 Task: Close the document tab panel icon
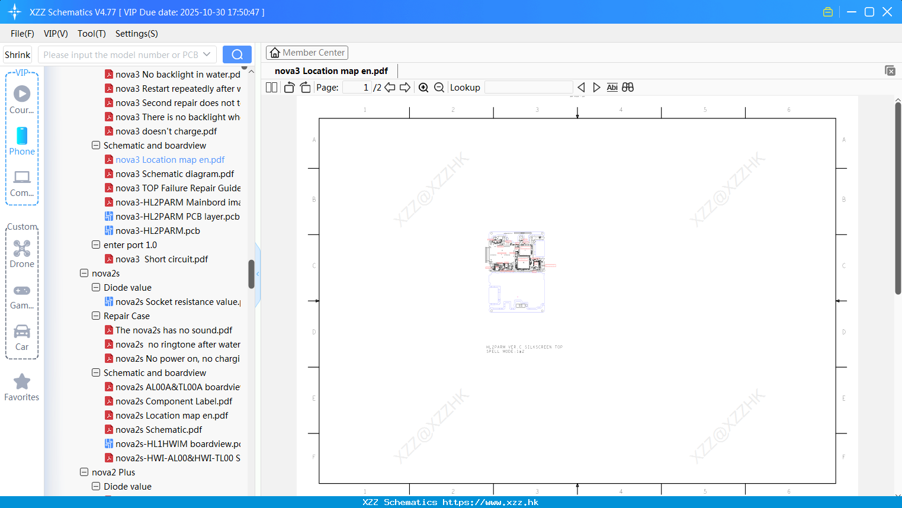(890, 70)
